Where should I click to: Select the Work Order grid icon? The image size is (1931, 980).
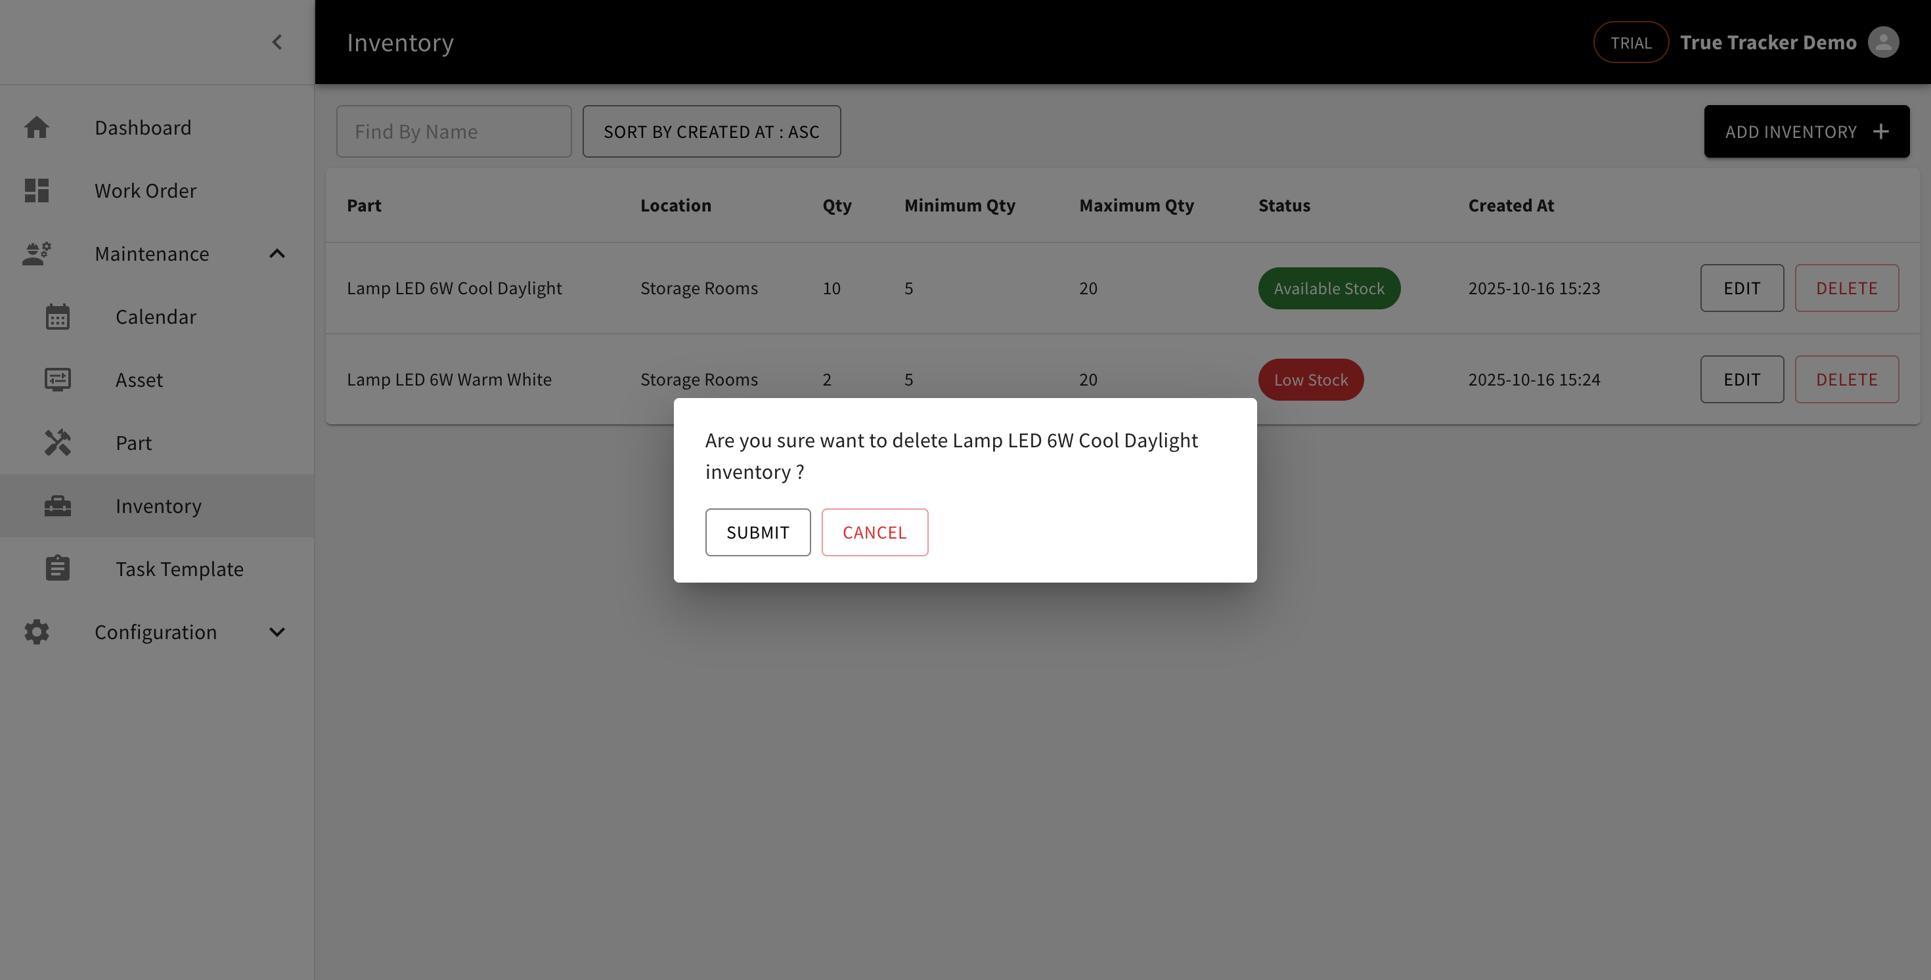pyautogui.click(x=37, y=190)
